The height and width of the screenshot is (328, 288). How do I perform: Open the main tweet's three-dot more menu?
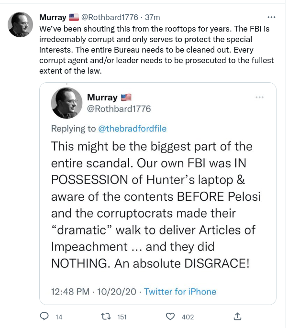click(x=272, y=17)
